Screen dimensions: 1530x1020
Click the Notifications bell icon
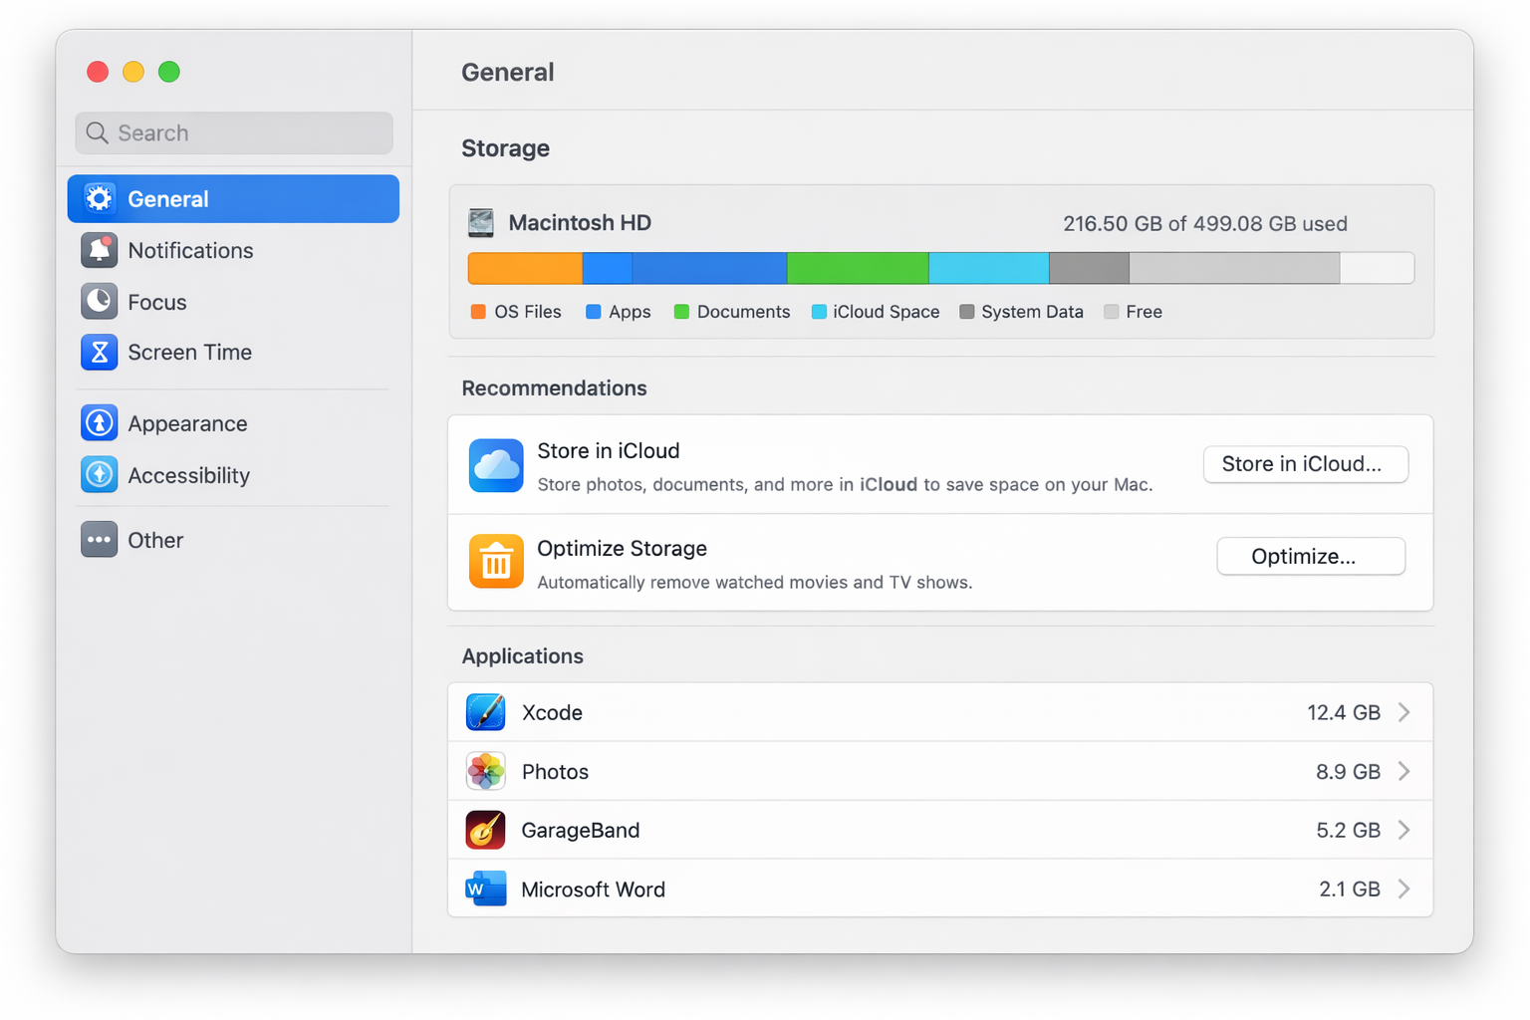(x=99, y=250)
